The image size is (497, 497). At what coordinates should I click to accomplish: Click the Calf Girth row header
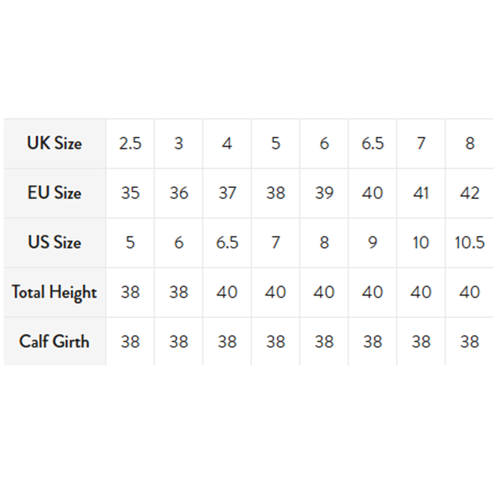(54, 341)
